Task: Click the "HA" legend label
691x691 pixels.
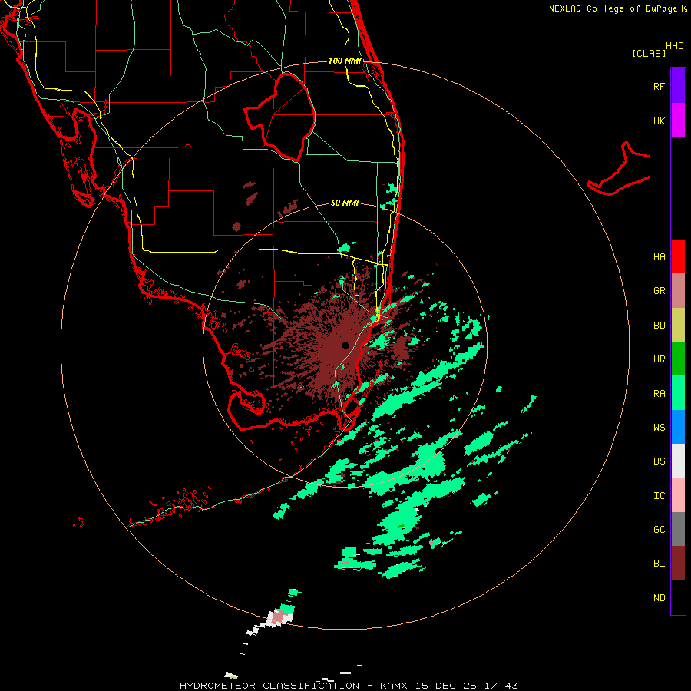Action: coord(659,257)
